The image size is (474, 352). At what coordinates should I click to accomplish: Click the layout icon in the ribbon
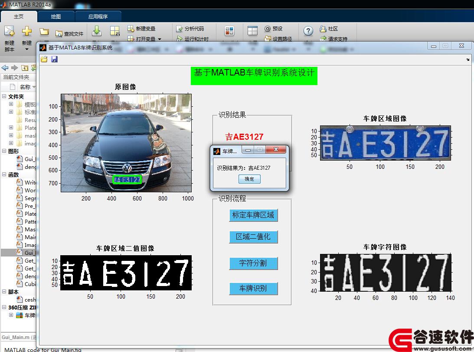click(x=252, y=31)
